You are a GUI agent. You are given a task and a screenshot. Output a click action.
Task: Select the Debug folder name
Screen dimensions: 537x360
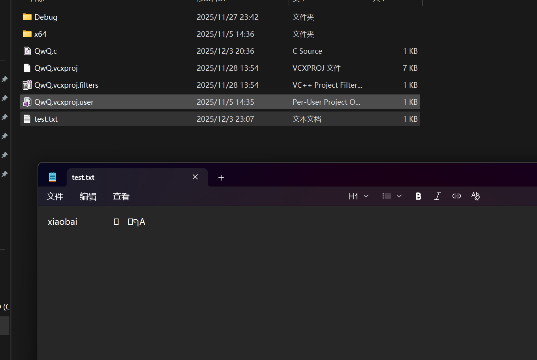click(x=46, y=17)
